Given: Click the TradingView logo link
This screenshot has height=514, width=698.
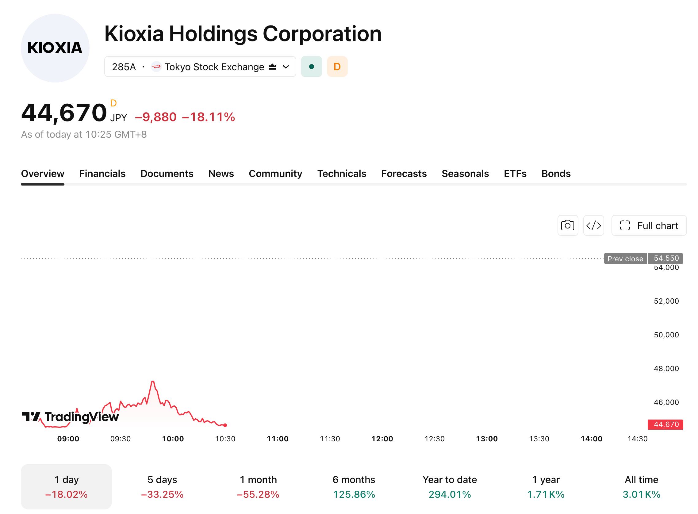Looking at the screenshot, I should click(70, 417).
